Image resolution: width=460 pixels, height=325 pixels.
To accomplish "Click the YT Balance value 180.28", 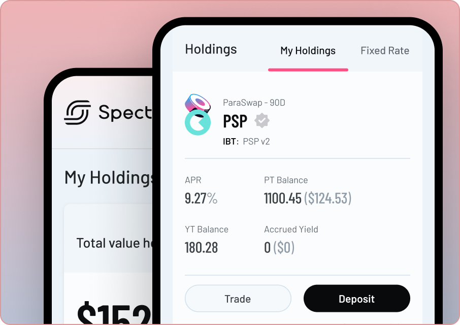I will click(x=201, y=247).
